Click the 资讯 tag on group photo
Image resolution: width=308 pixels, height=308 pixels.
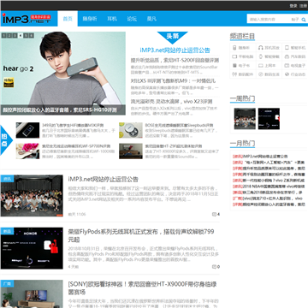pyautogui.click(x=7, y=179)
